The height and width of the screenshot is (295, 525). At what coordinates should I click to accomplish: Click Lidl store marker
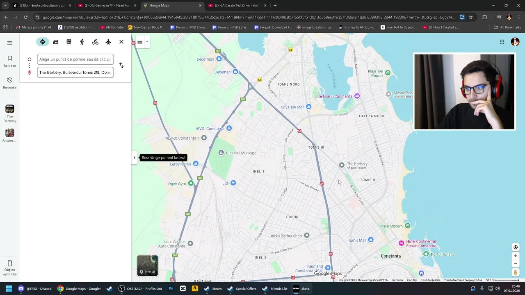[233, 183]
